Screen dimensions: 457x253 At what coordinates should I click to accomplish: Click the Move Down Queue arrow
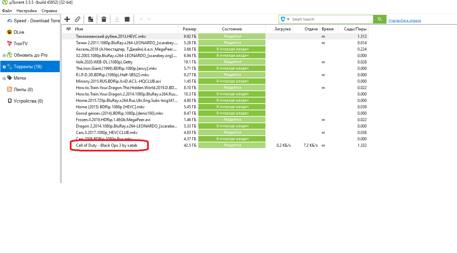[x=149, y=19]
